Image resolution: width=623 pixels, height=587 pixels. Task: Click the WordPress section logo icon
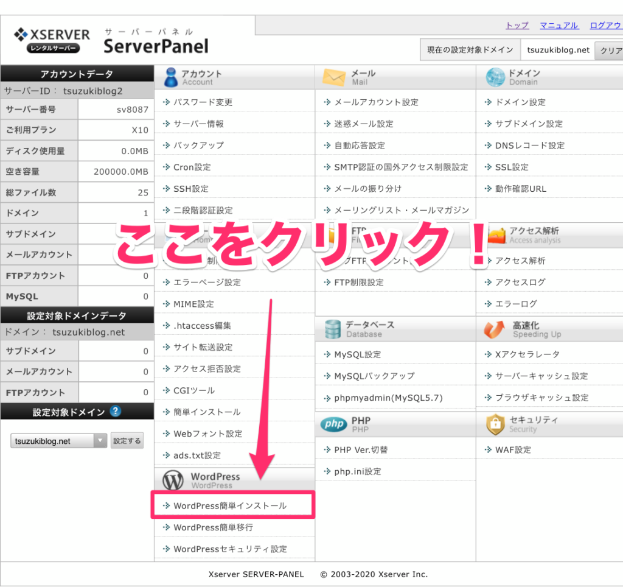pyautogui.click(x=173, y=480)
